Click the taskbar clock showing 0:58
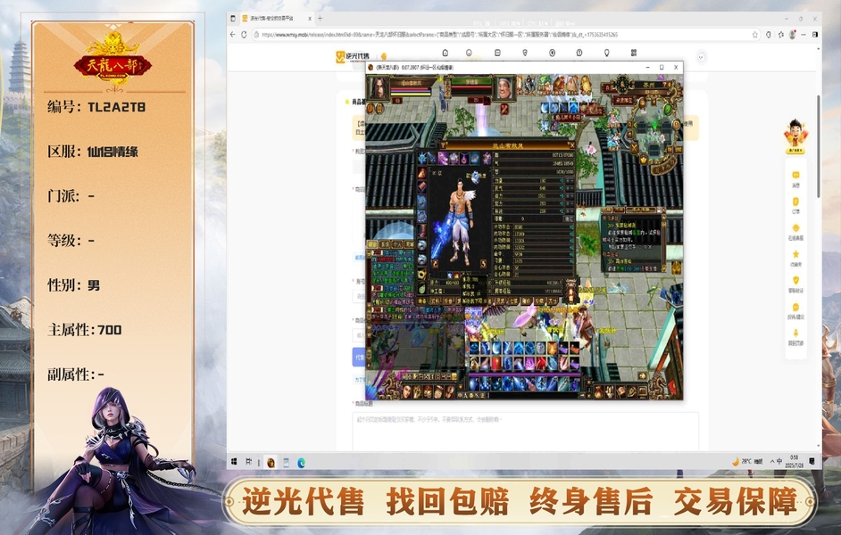Image resolution: width=841 pixels, height=535 pixels. [x=795, y=461]
